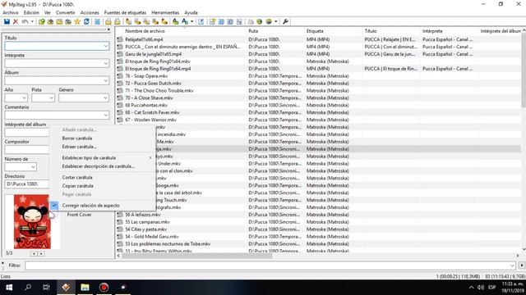This screenshot has width=526, height=295.
Task: Click the Text file - Tag converter icon
Action: click(155, 22)
